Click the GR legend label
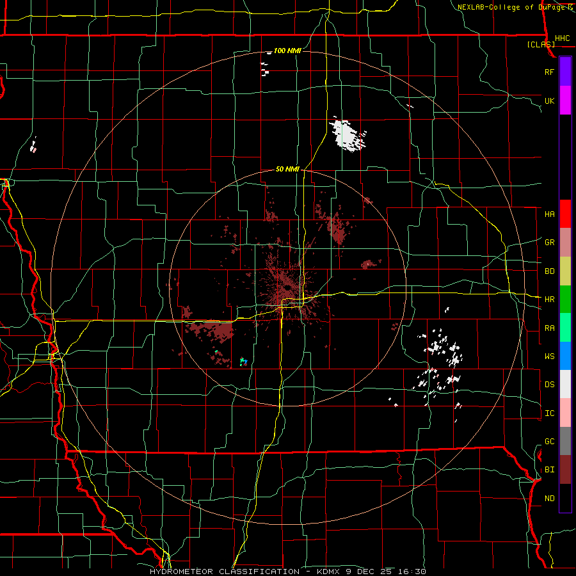The image size is (576, 576). [x=549, y=242]
